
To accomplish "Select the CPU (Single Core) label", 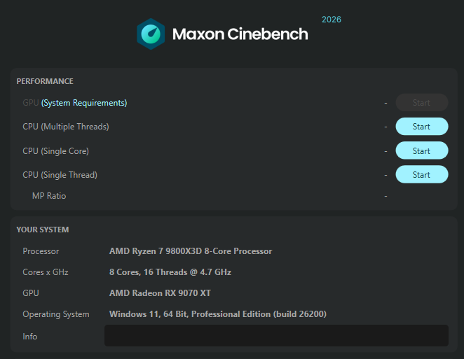I will coord(55,151).
